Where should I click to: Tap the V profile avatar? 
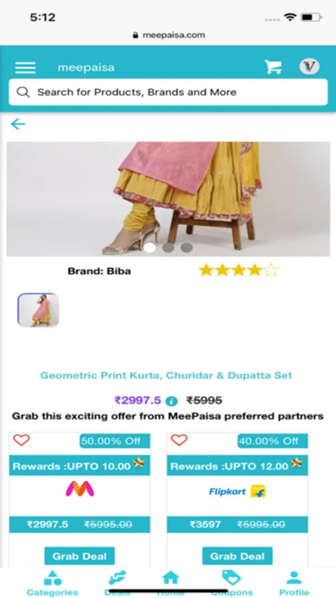(x=309, y=66)
